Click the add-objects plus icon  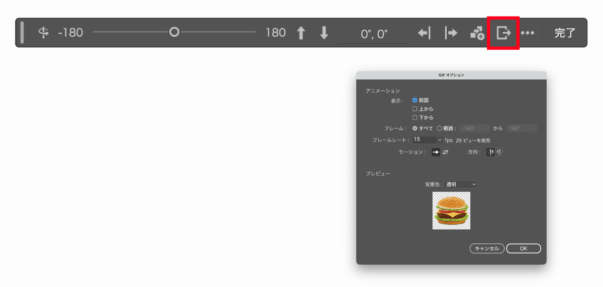477,33
